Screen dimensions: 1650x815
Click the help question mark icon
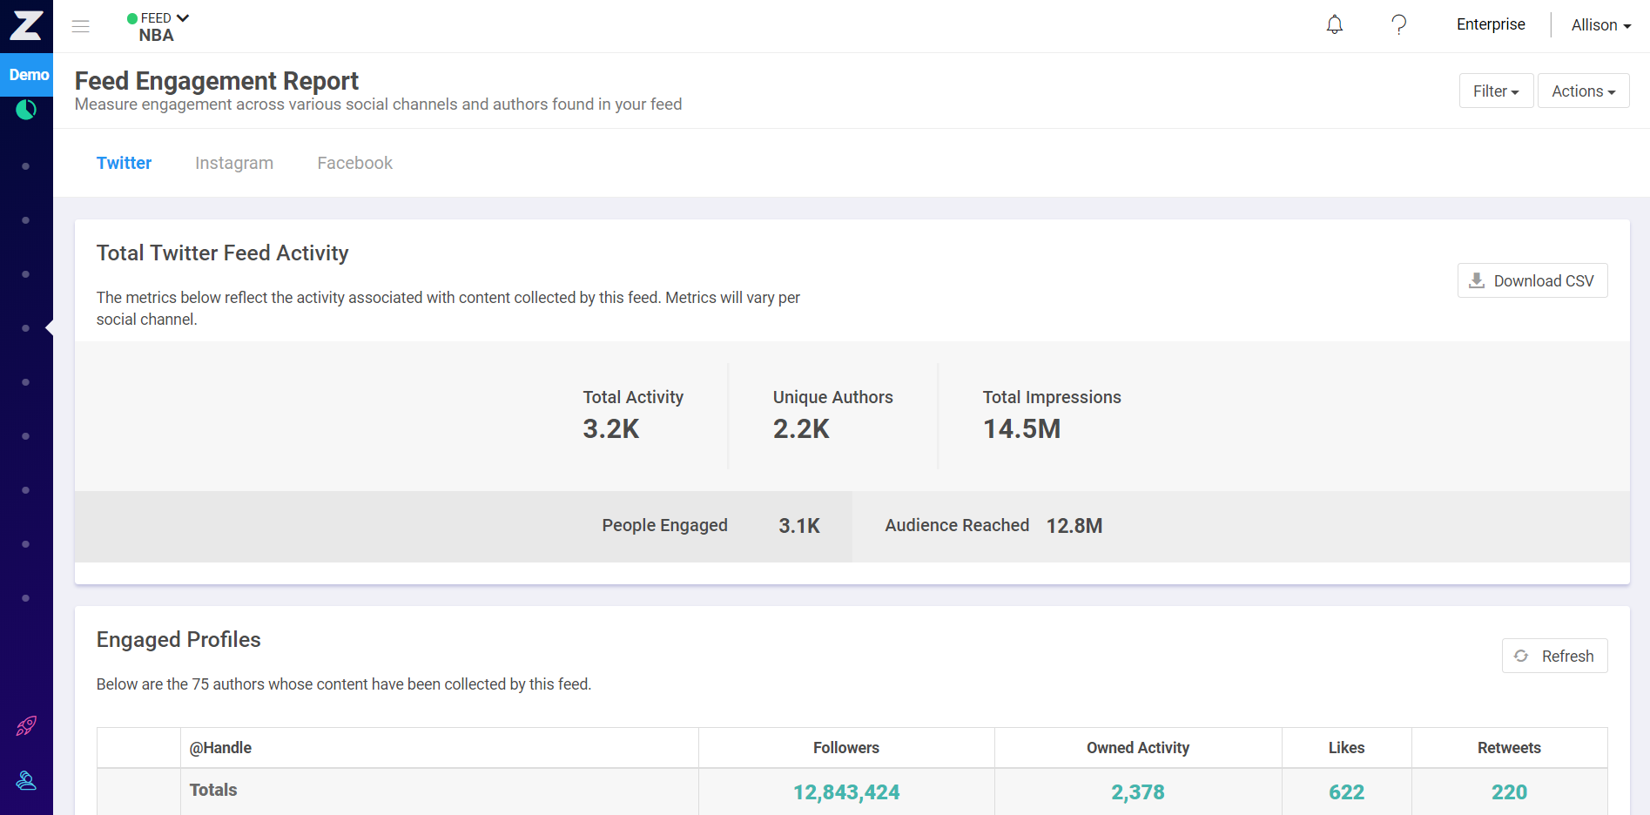tap(1398, 24)
